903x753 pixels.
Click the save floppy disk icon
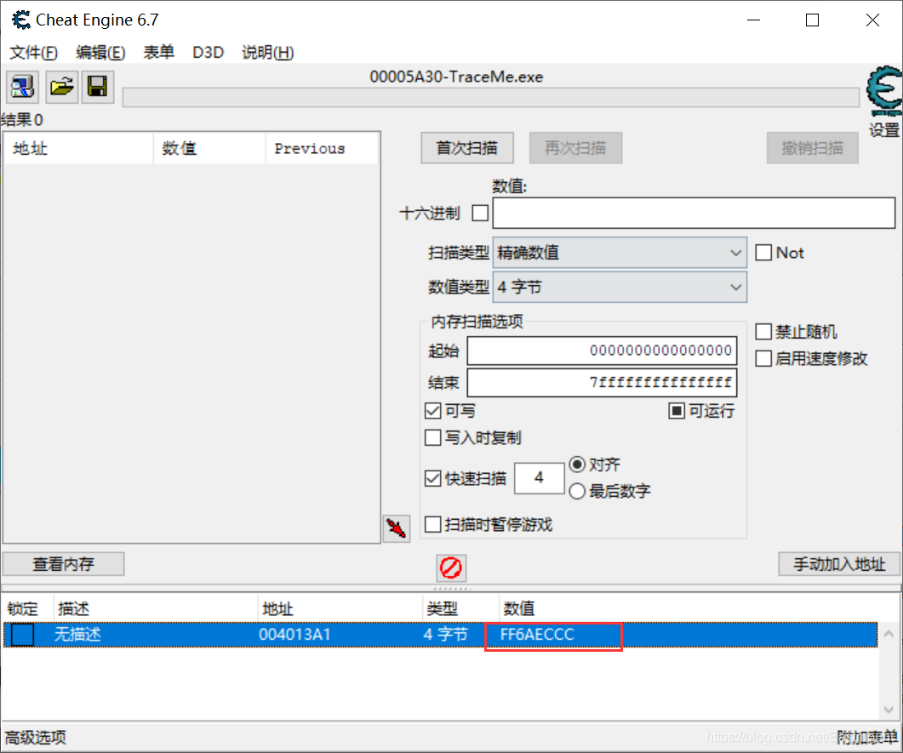pyautogui.click(x=97, y=87)
